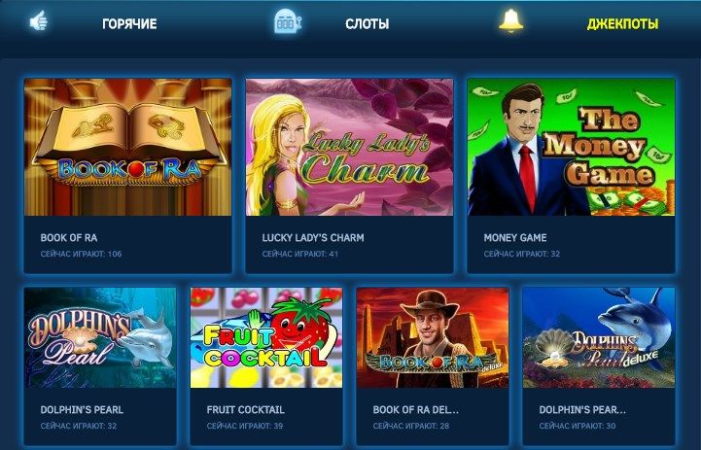
Task: Select the Джекпоты tab
Action: click(x=622, y=23)
